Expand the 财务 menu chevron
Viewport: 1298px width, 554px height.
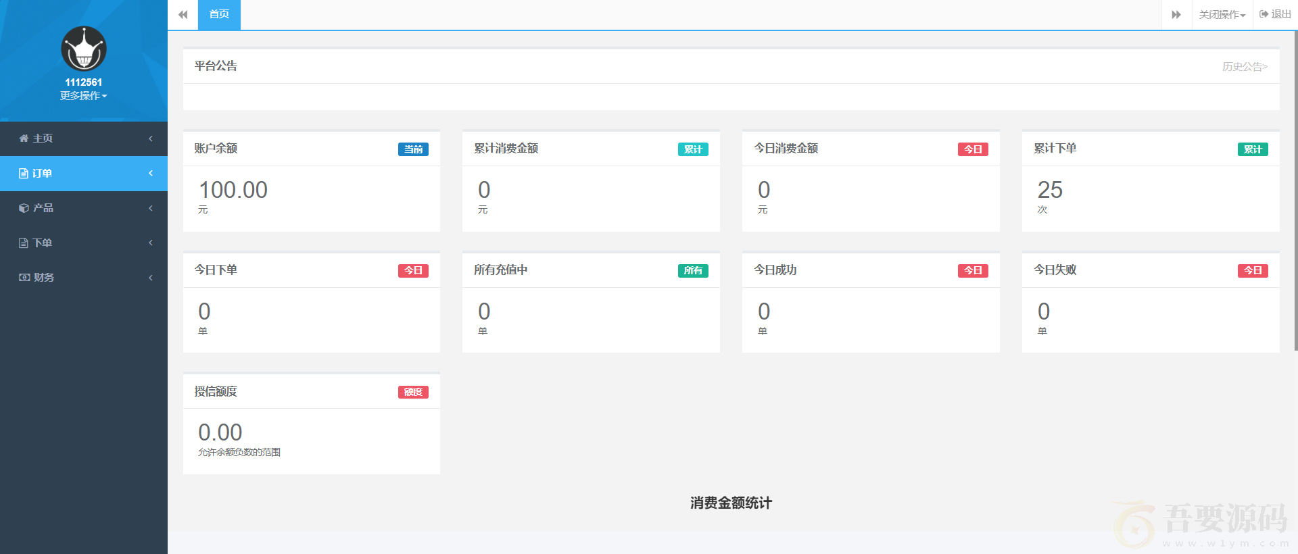pyautogui.click(x=151, y=278)
